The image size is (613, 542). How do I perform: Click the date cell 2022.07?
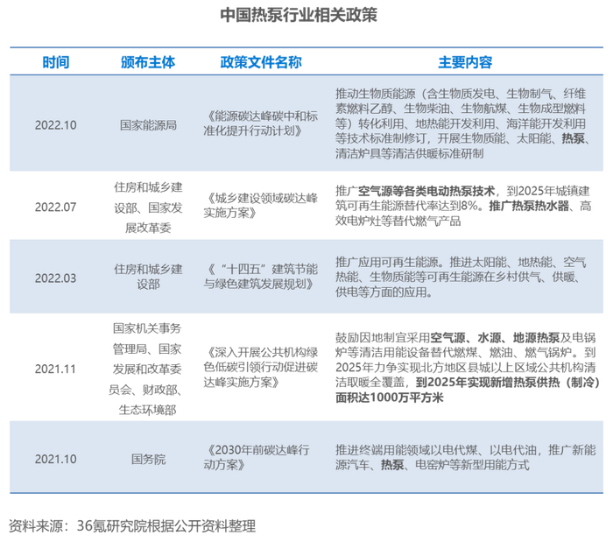coord(55,207)
